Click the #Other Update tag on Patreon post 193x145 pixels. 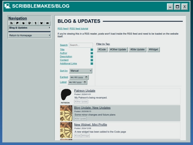pos(81,102)
